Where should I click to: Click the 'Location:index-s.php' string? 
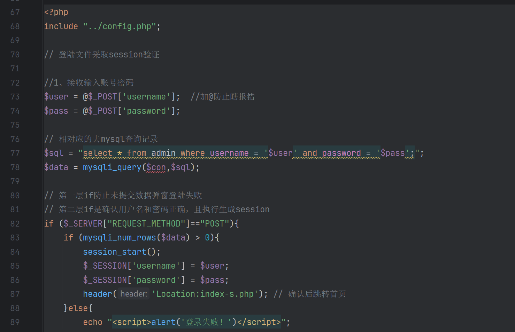coord(205,294)
